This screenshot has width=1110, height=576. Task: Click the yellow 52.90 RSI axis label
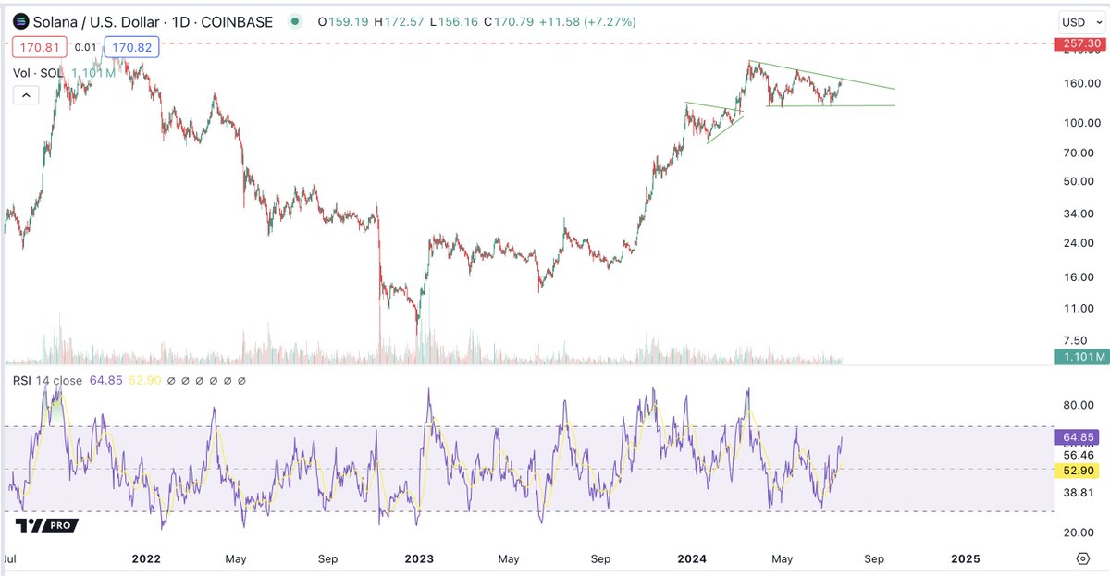1078,472
